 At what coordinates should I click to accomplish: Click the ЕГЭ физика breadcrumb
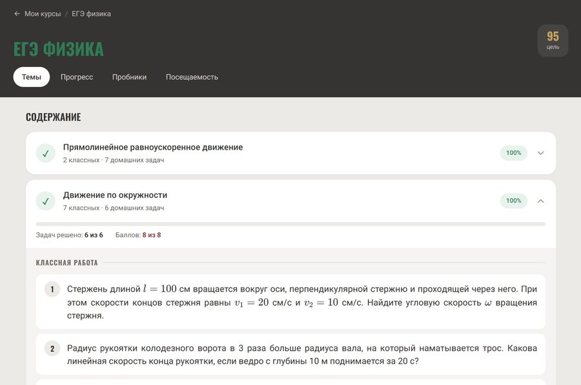91,14
